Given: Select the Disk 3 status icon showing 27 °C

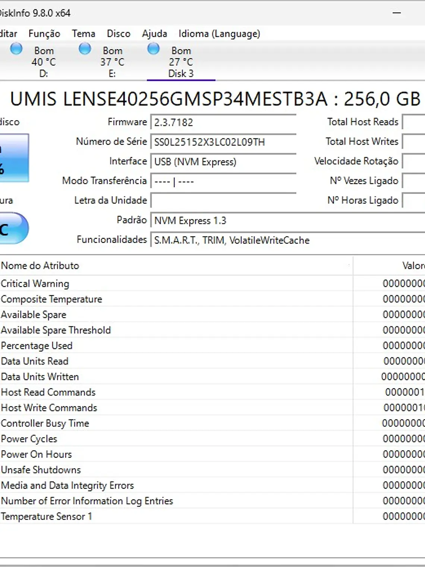Looking at the screenshot, I should coord(180,62).
